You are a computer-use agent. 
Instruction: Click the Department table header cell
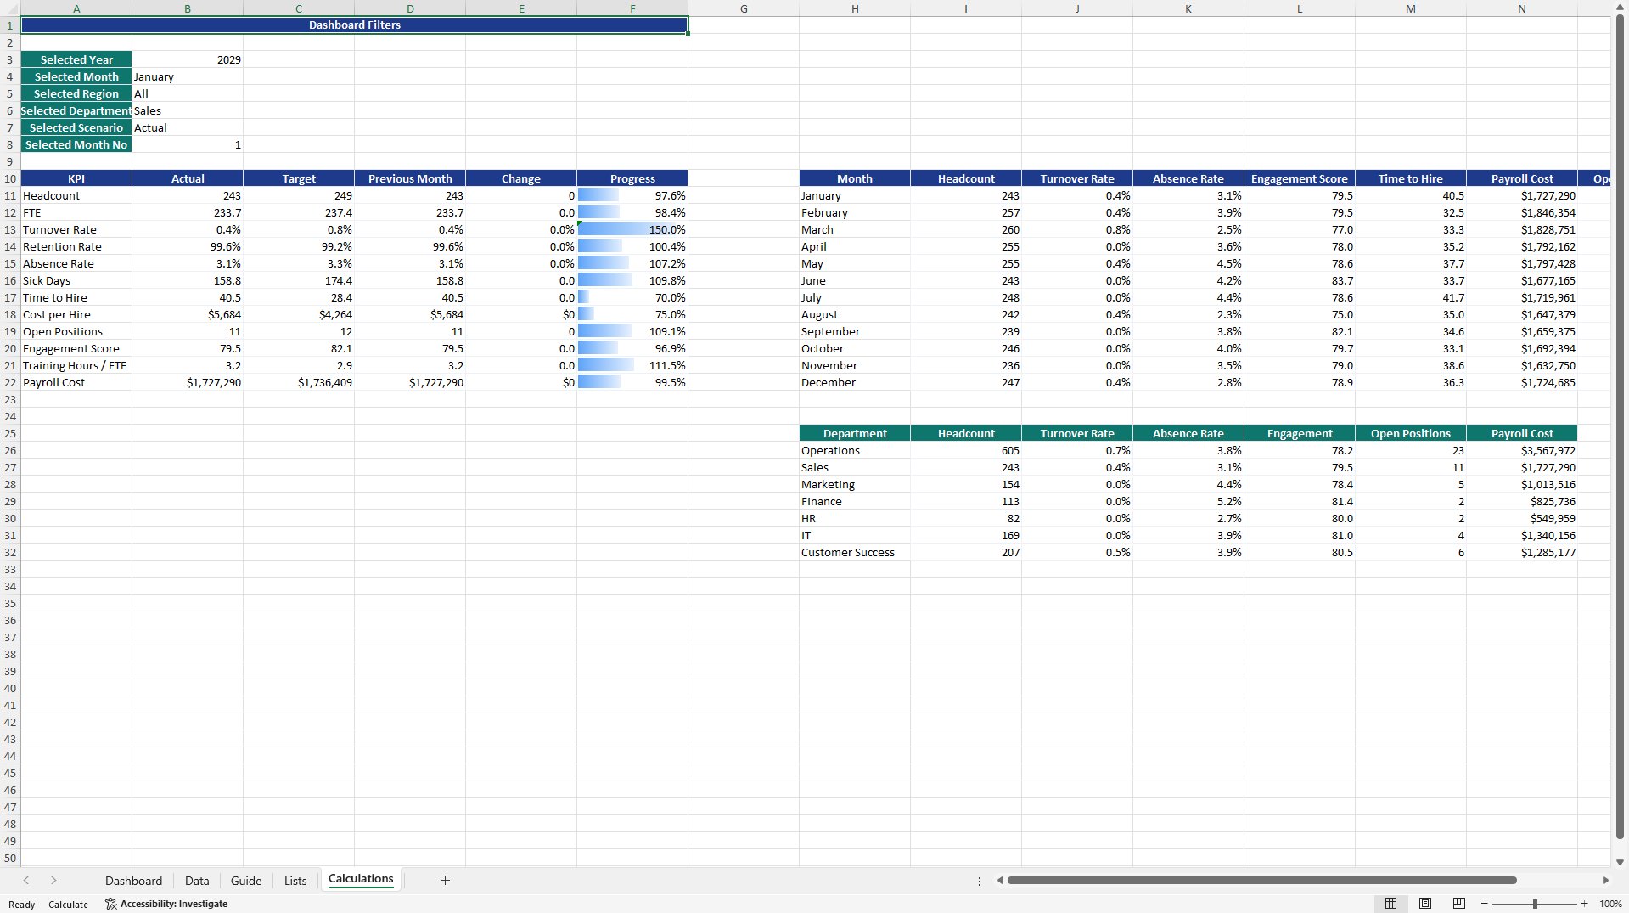pyautogui.click(x=855, y=433)
